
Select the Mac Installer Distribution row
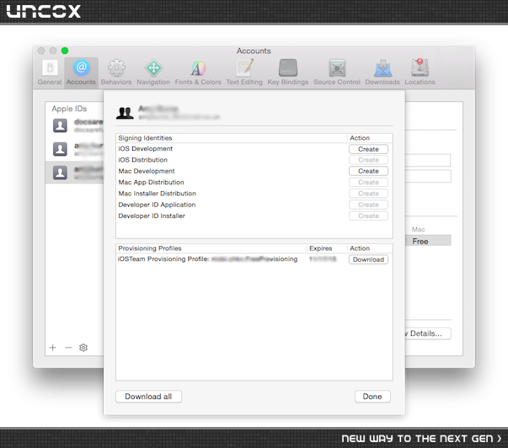pyautogui.click(x=254, y=194)
